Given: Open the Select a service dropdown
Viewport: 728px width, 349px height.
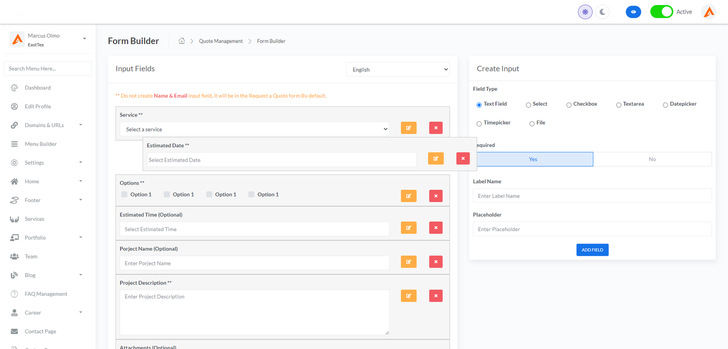Looking at the screenshot, I should 254,129.
